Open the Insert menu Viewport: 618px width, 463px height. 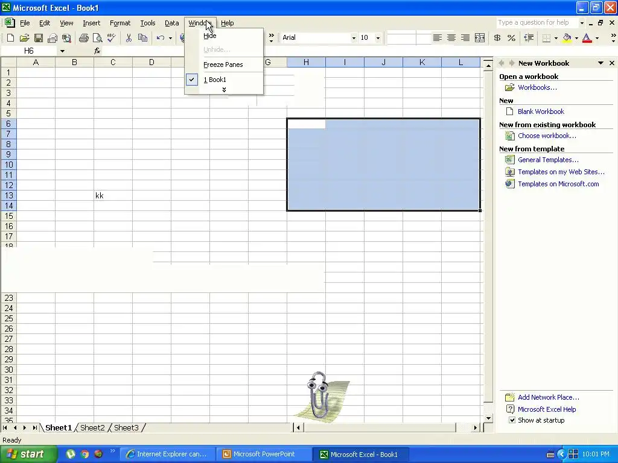[92, 23]
